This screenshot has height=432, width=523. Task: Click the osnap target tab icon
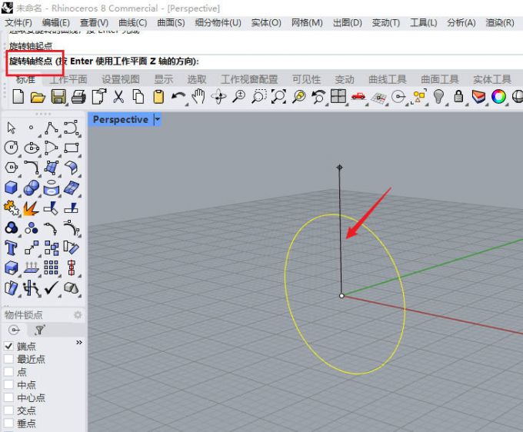(15, 330)
